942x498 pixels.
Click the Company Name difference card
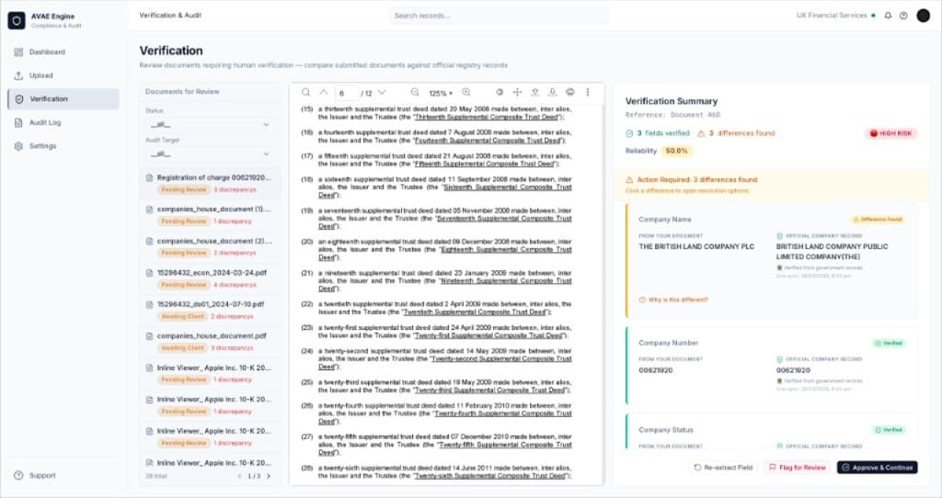(x=772, y=260)
